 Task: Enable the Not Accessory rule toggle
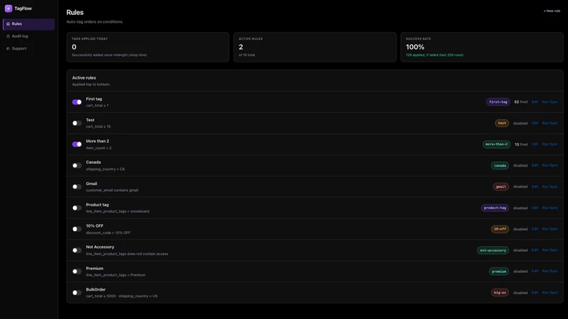click(77, 250)
